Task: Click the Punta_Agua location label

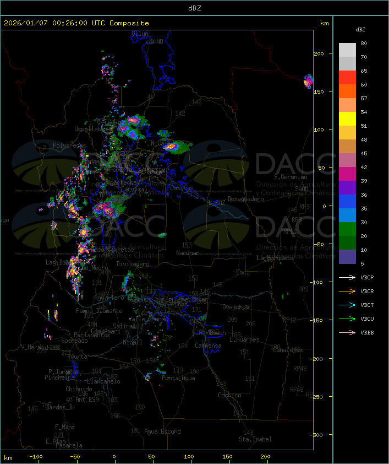Action: [x=179, y=379]
